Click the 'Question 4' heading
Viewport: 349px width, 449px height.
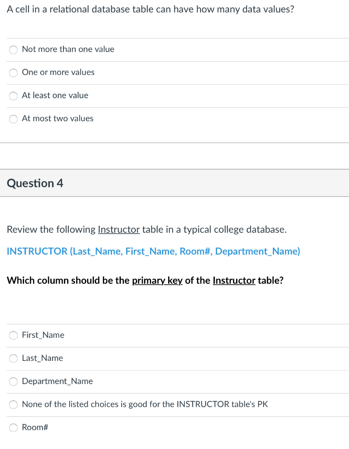pos(35,183)
